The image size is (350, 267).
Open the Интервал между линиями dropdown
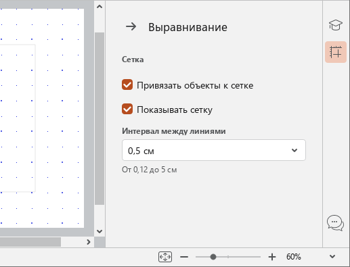214,150
